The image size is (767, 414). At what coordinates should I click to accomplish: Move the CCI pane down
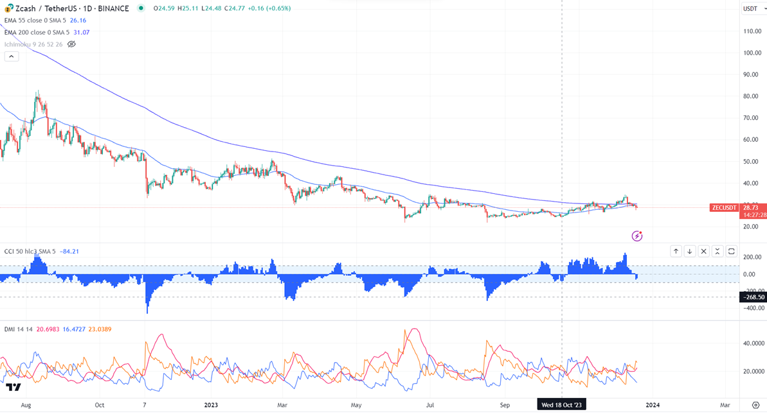coord(689,252)
